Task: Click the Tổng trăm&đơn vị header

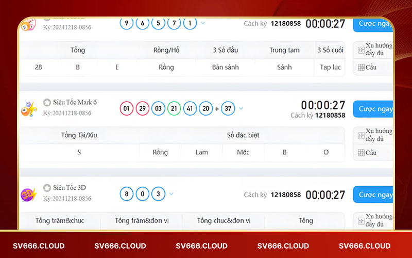Action: pyautogui.click(x=142, y=221)
